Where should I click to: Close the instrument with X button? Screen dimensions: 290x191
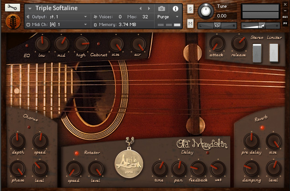(x=285, y=5)
